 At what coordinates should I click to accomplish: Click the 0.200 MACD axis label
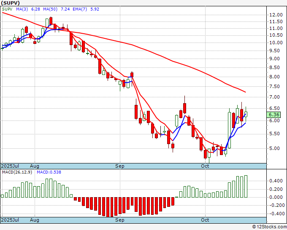[x=276, y=189]
